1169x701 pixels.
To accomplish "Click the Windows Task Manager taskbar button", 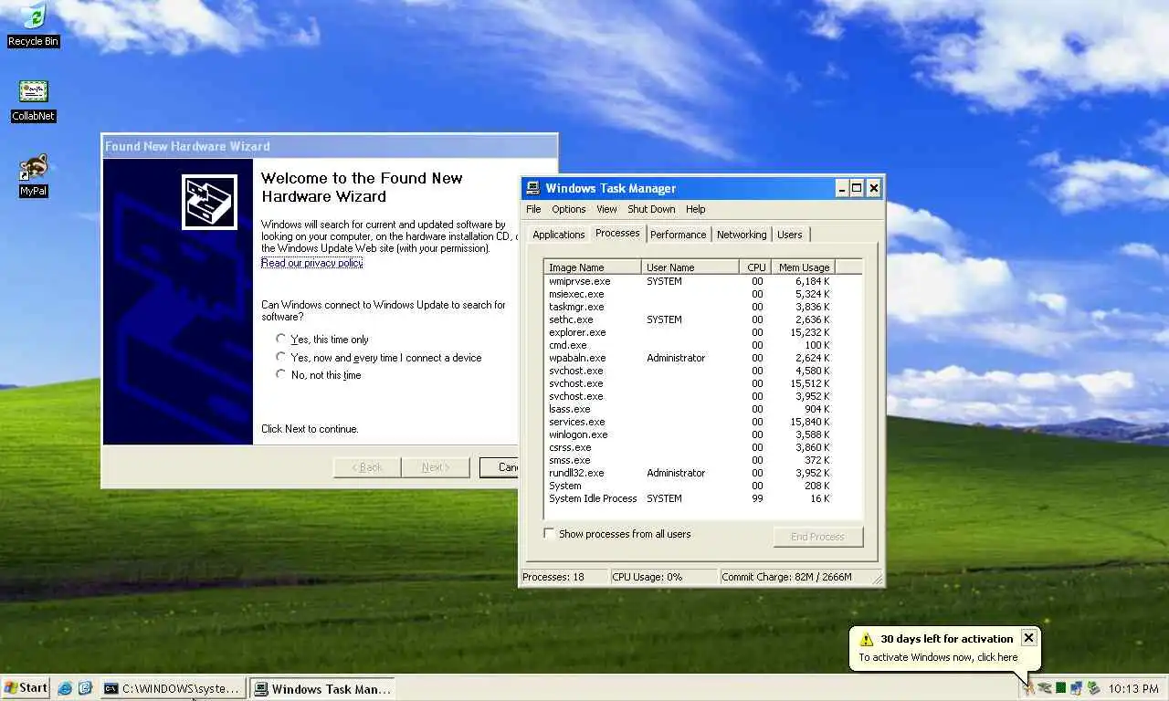I will [322, 688].
